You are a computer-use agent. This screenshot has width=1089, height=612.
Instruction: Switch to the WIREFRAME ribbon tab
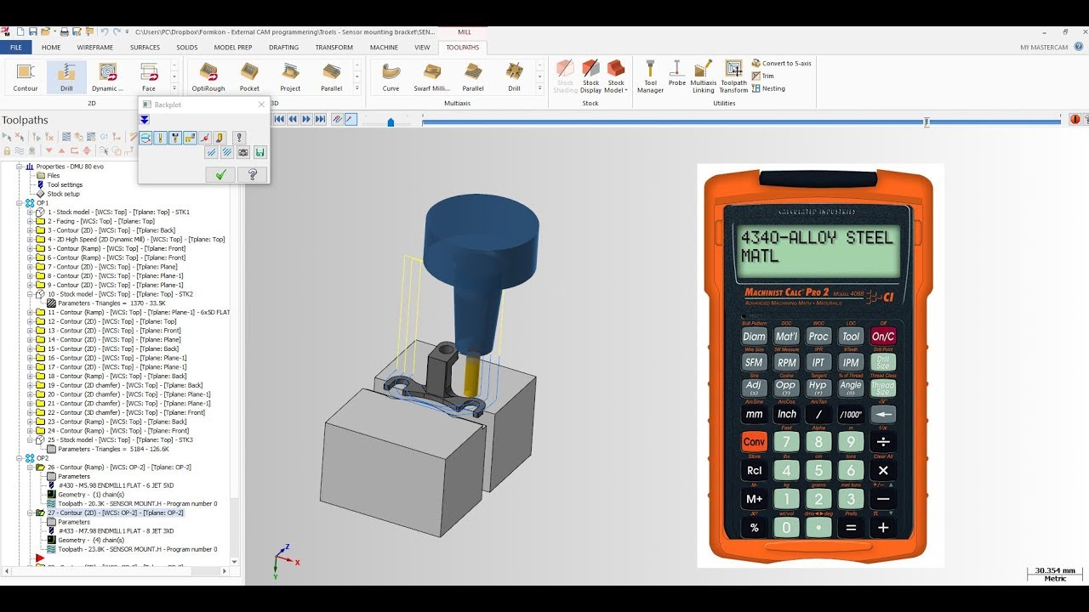coord(95,48)
